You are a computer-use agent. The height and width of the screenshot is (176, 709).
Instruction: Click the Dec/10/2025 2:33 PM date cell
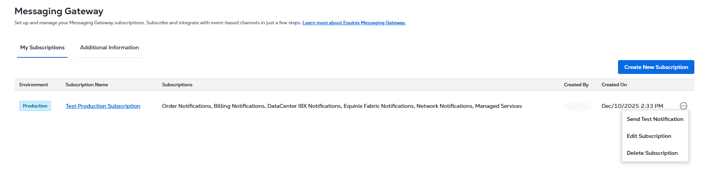pyautogui.click(x=632, y=106)
